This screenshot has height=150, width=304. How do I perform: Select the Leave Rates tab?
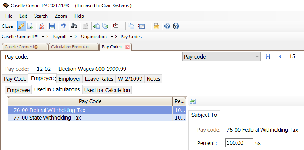(x=99, y=79)
